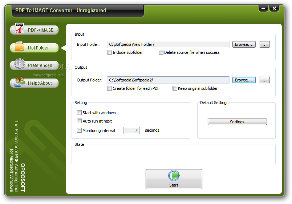
Task: Check Keep original subfolder
Action: coord(175,88)
